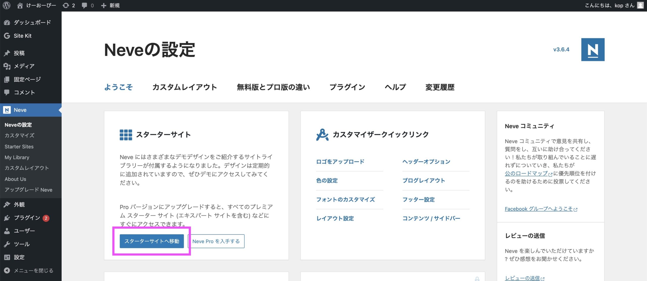Click the Neve N icon in sidebar
Image resolution: width=647 pixels, height=281 pixels.
tap(7, 110)
